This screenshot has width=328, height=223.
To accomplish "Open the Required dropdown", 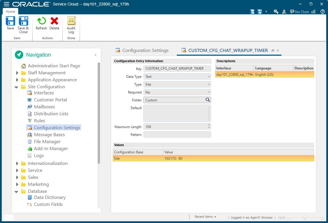I will click(177, 92).
